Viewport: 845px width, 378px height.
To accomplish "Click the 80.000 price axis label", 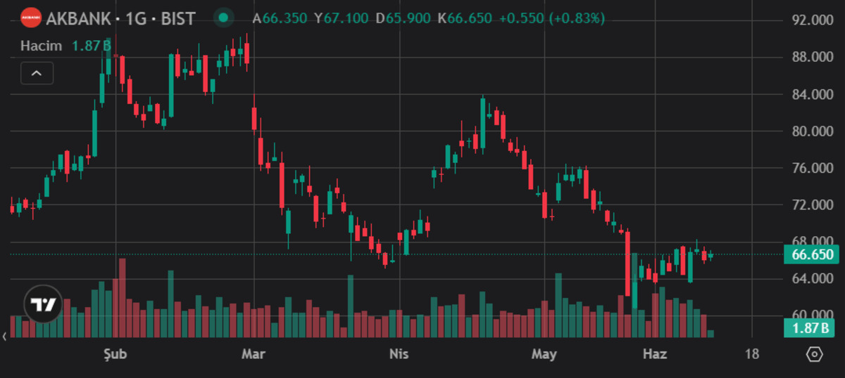I will coord(813,131).
